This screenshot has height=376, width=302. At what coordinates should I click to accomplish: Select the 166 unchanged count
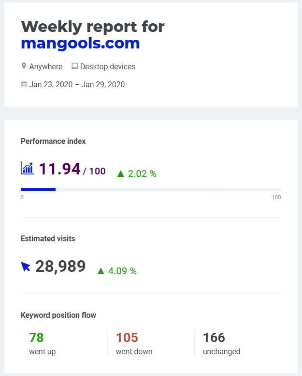point(214,338)
